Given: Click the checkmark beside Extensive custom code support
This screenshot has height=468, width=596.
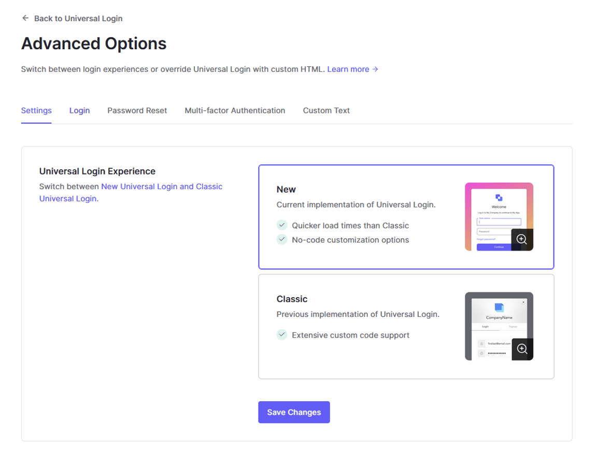Looking at the screenshot, I should 282,335.
